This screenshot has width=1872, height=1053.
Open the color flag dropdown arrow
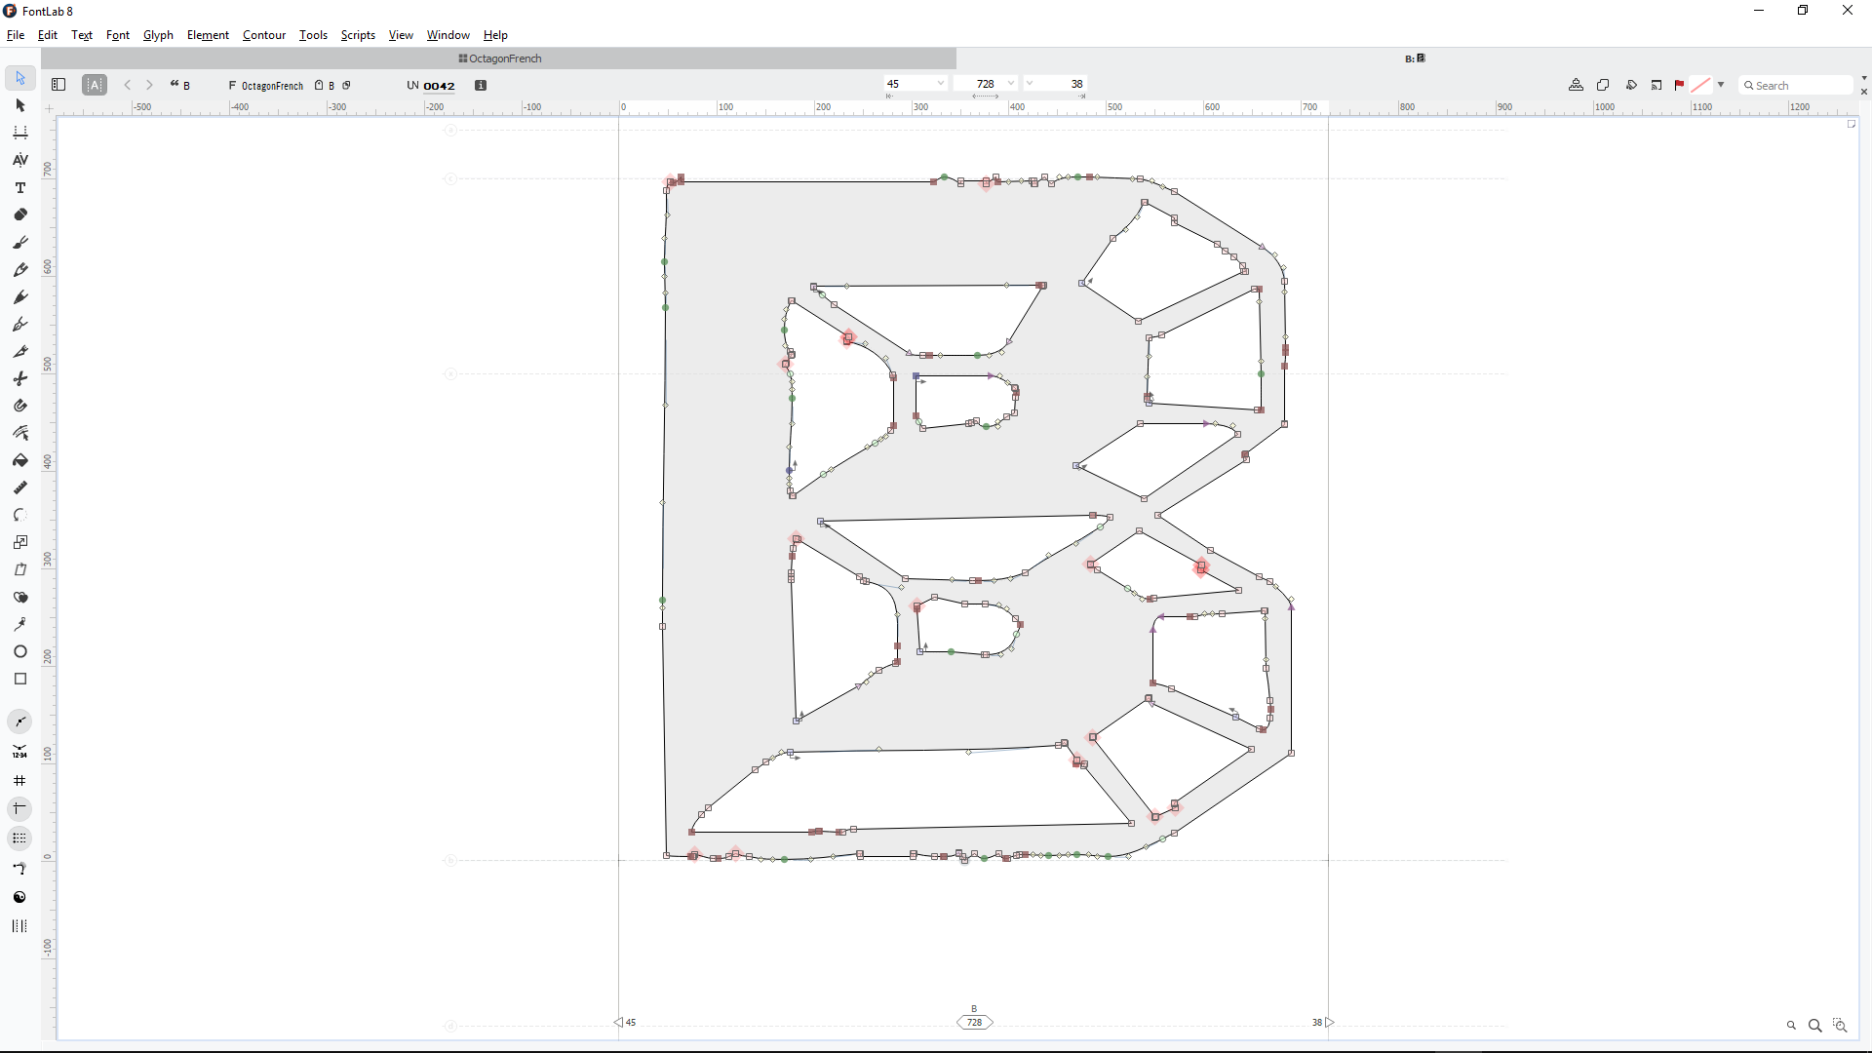click(x=1721, y=85)
